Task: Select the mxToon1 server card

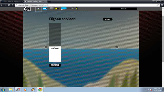Action: 55,54
